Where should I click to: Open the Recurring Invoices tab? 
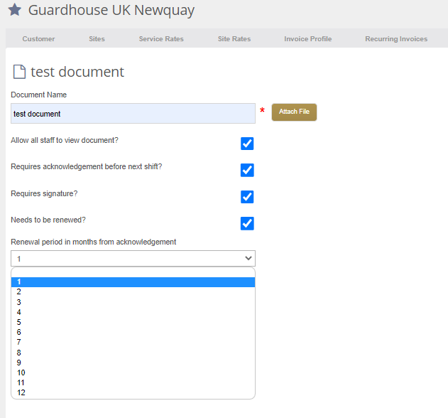point(396,39)
